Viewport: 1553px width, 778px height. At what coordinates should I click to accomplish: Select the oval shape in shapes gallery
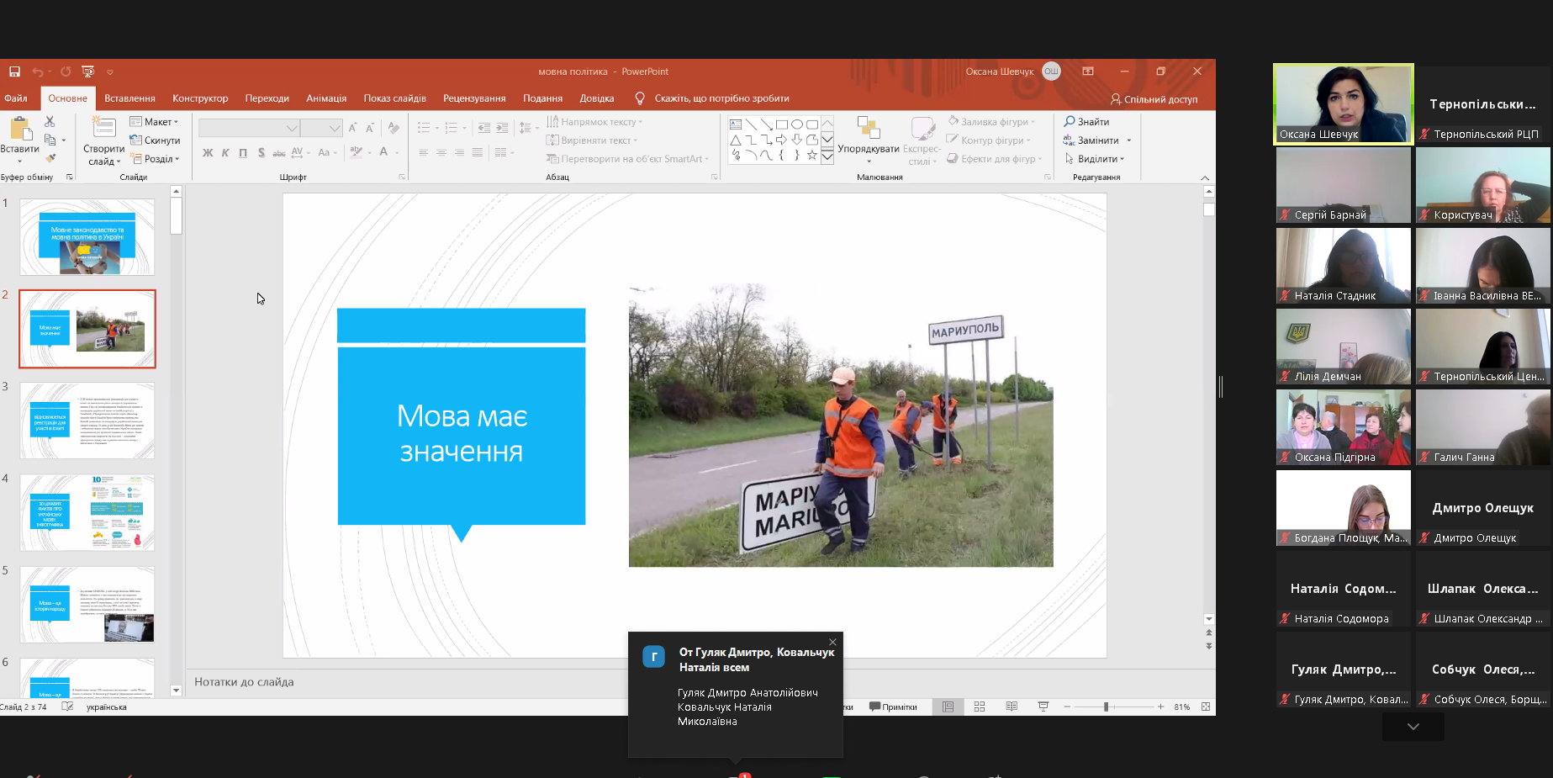click(797, 124)
